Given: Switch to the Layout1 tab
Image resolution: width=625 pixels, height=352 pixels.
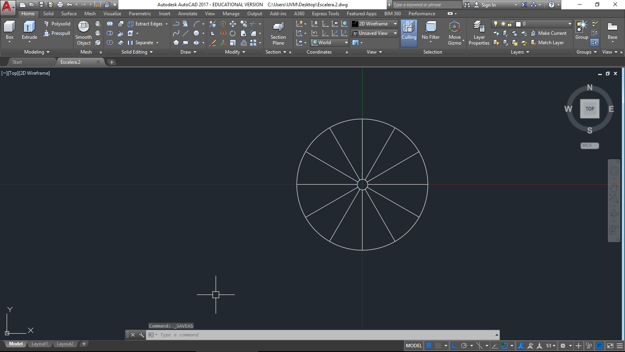Looking at the screenshot, I should [39, 344].
